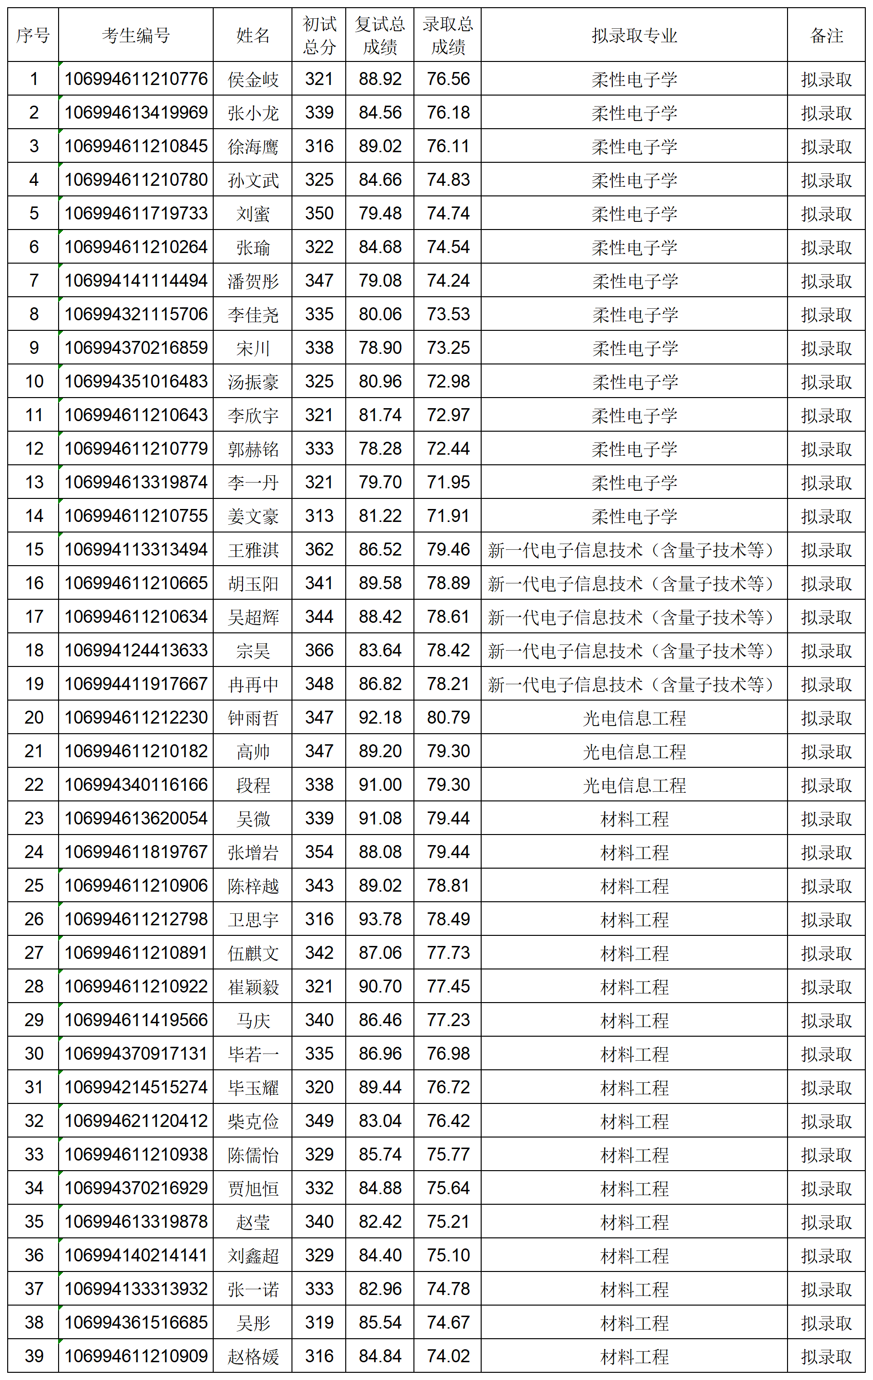Image resolution: width=873 pixels, height=1380 pixels.
Task: Select the name 吴微
Action: pos(253,818)
